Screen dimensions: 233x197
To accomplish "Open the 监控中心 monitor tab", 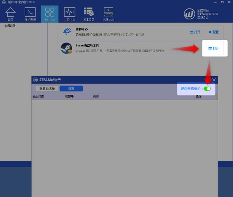I will coord(70,14).
